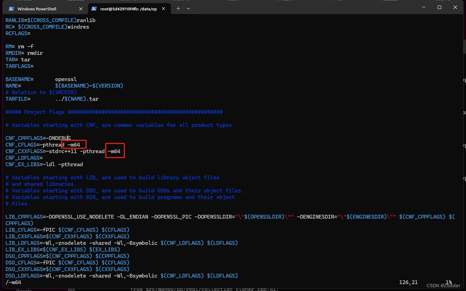Click the DSO_CPPFLAGS= line
Viewport: 466px width, 291px height.
pos(68,256)
